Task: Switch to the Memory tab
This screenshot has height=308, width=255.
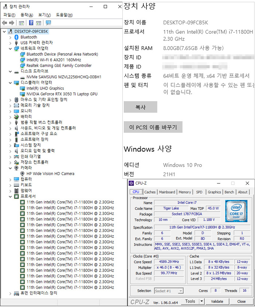Action: [x=185, y=192]
